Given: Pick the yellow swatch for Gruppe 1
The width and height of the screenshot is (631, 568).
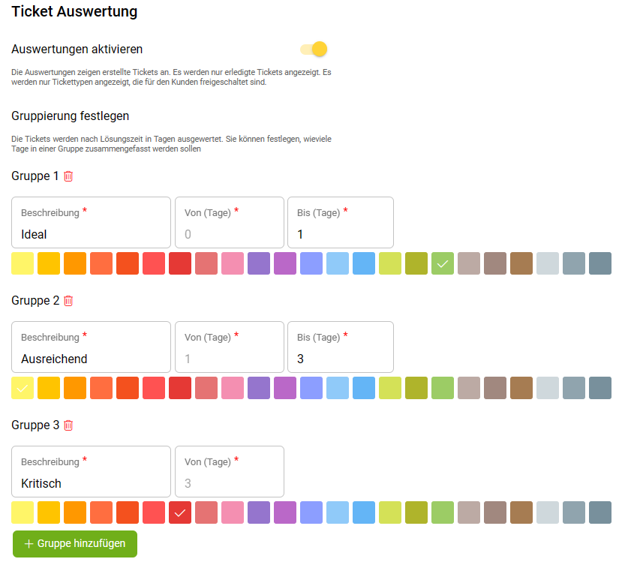Looking at the screenshot, I should tap(23, 263).
